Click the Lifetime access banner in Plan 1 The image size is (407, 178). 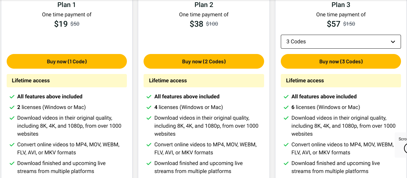coord(67,81)
